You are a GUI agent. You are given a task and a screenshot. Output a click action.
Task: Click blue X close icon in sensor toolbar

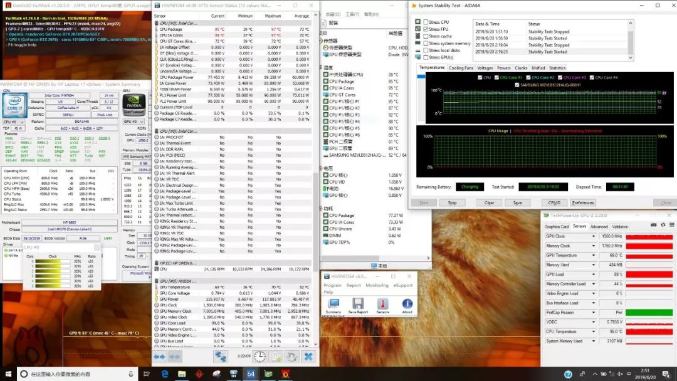308,357
